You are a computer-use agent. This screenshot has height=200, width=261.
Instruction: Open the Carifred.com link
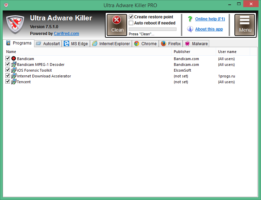66,34
